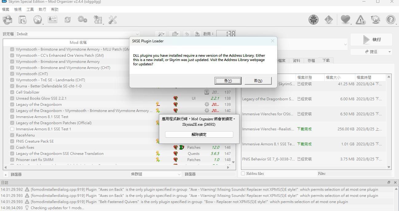Screen dimensions: 399x211
Task: Click 否(N) in SKSE Plugin Loader dialog
Action: click(x=258, y=81)
